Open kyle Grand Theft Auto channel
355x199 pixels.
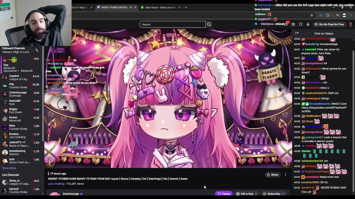(21, 161)
